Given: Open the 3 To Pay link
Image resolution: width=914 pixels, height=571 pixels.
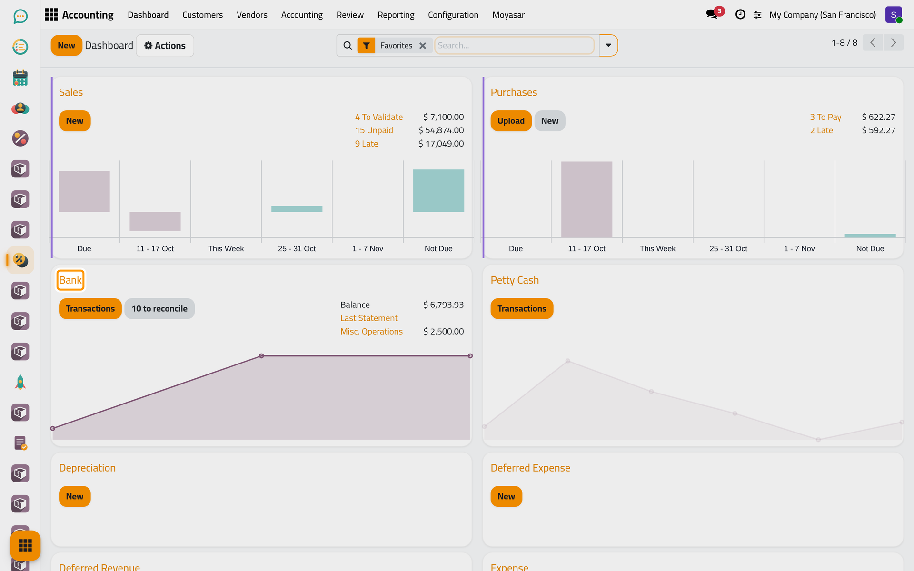Looking at the screenshot, I should pos(825,117).
